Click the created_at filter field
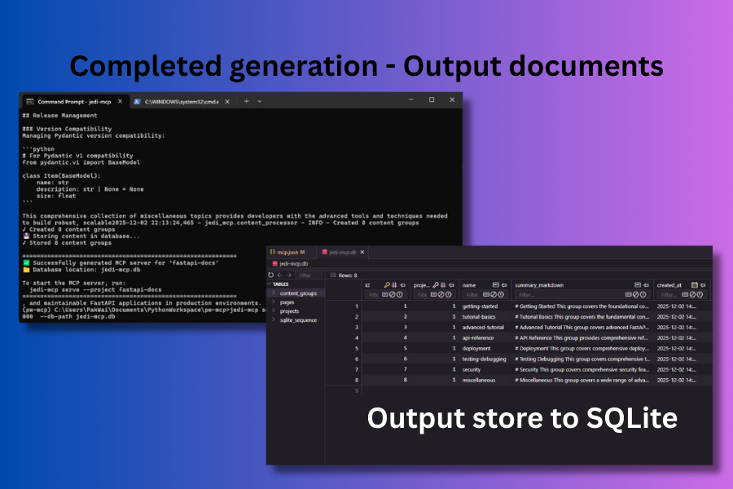733x489 pixels. pyautogui.click(x=681, y=295)
